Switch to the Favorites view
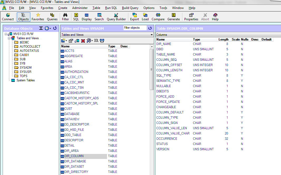281x175 pixels. point(38,17)
